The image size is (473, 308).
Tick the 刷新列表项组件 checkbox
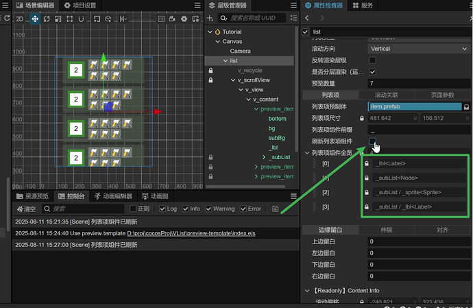click(x=372, y=141)
